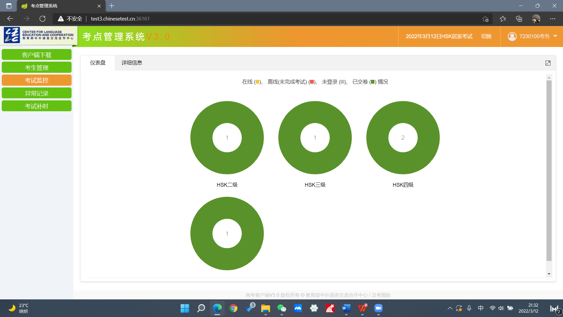Click the browser profile picture
Screen dimensions: 563x317
pos(536,19)
